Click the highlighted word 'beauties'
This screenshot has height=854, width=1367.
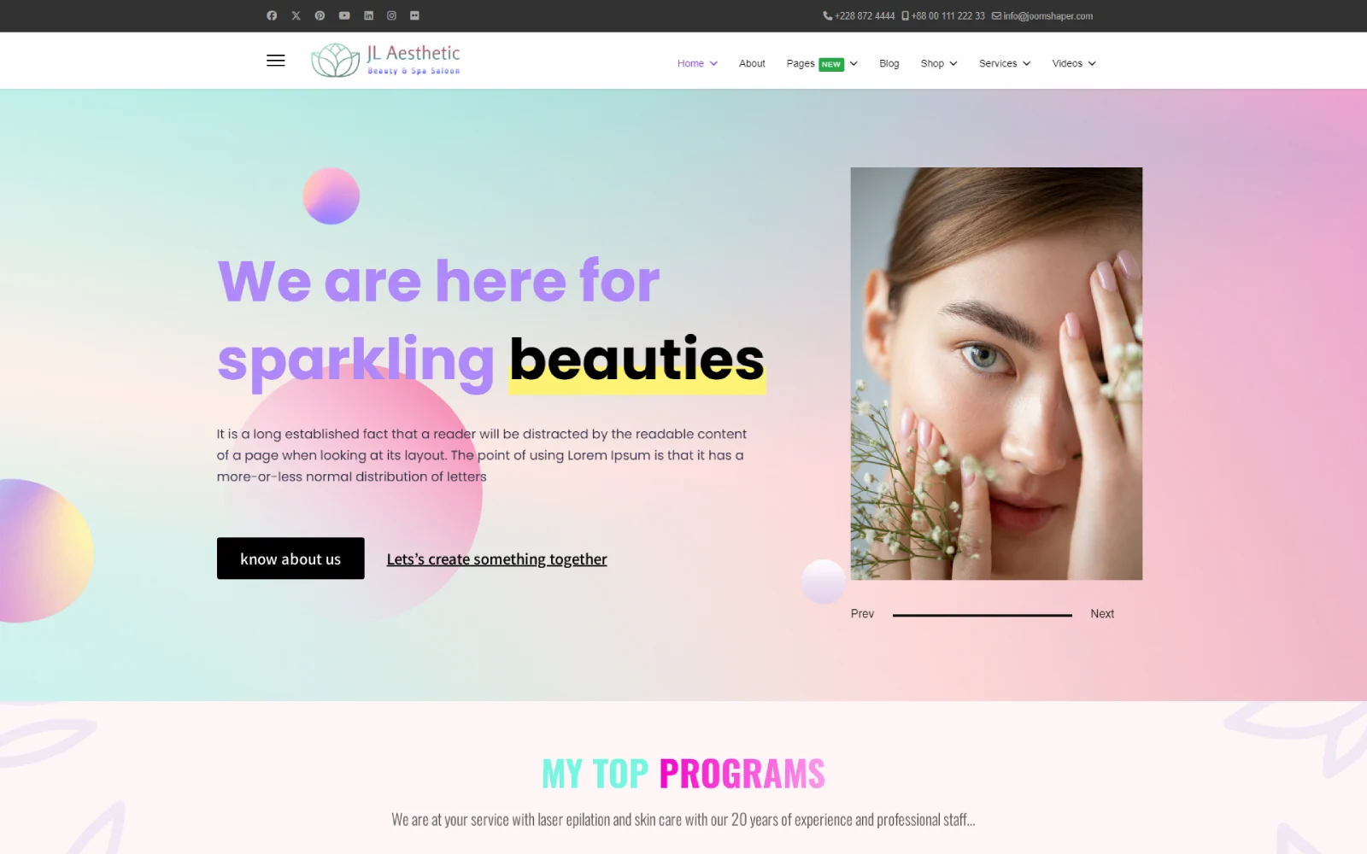(637, 360)
